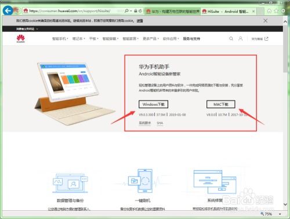Open the cookie notice 详情 link
290x219 pixels.
click(140, 21)
